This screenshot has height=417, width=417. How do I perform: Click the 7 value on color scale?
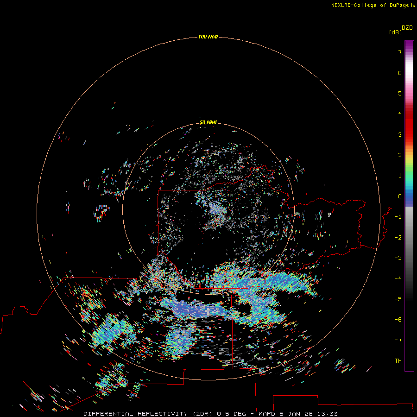(x=400, y=52)
